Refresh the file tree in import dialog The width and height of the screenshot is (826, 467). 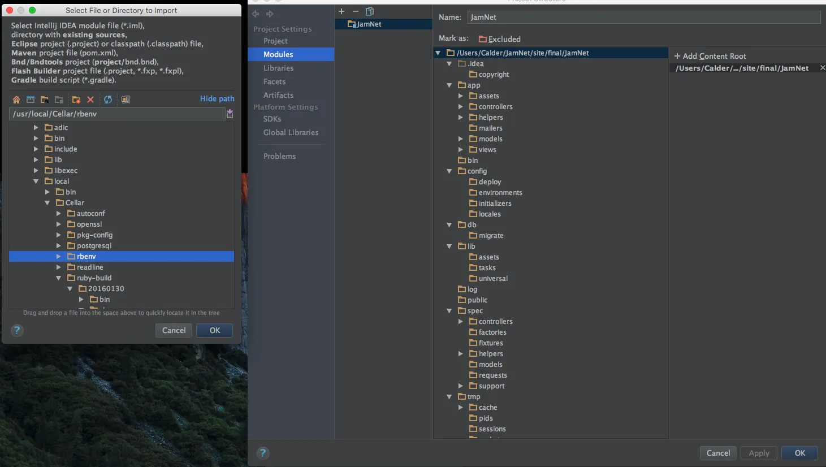108,100
